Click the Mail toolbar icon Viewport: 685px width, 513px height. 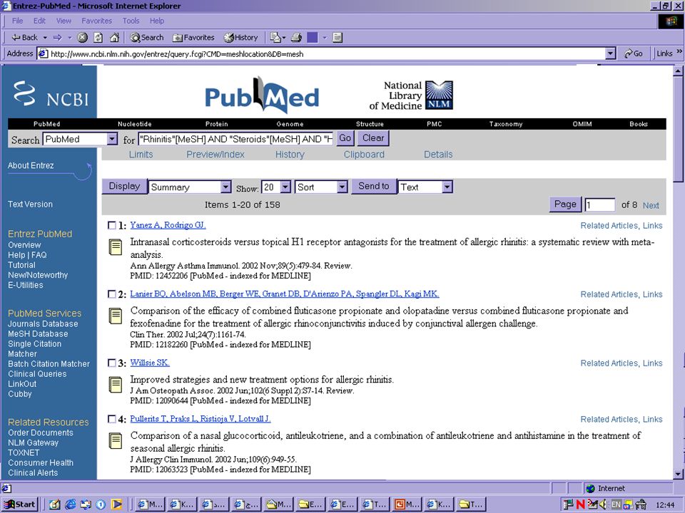[275, 38]
